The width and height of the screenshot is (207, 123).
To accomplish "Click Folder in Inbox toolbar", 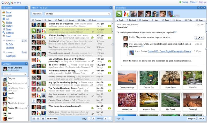I will pyautogui.click(x=81, y=20).
